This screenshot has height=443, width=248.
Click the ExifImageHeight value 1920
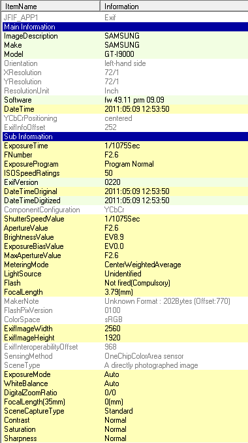click(x=112, y=338)
